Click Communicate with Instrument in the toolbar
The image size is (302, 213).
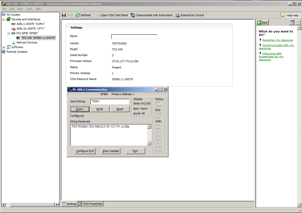point(152,15)
